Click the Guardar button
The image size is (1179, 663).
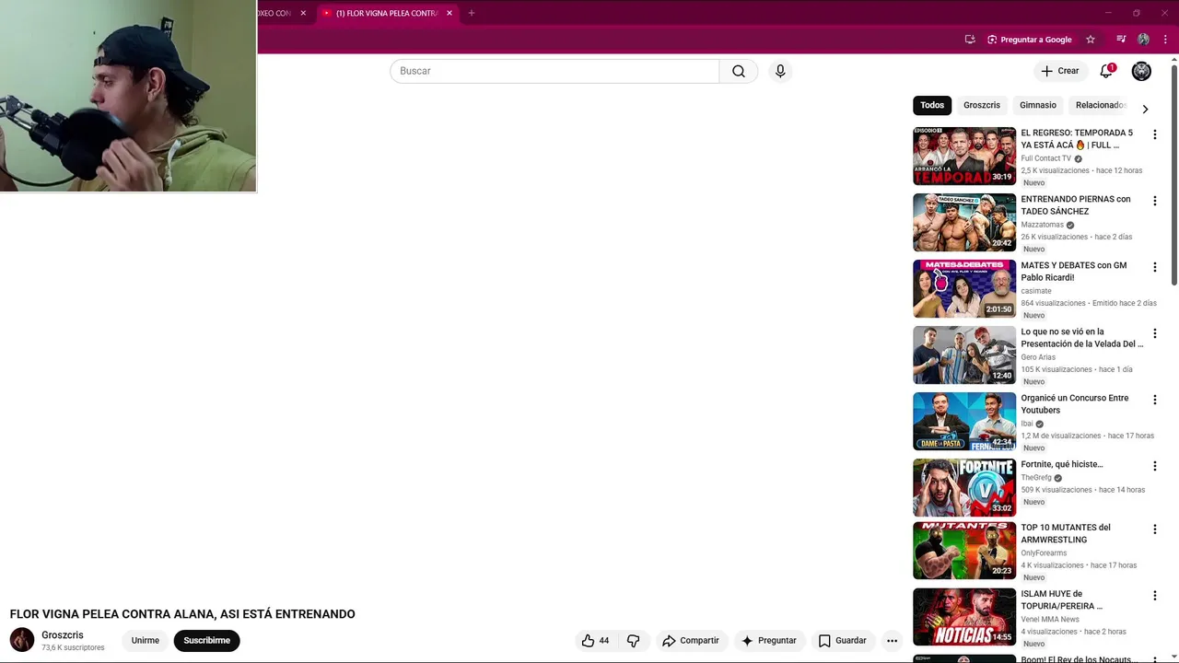(x=843, y=641)
